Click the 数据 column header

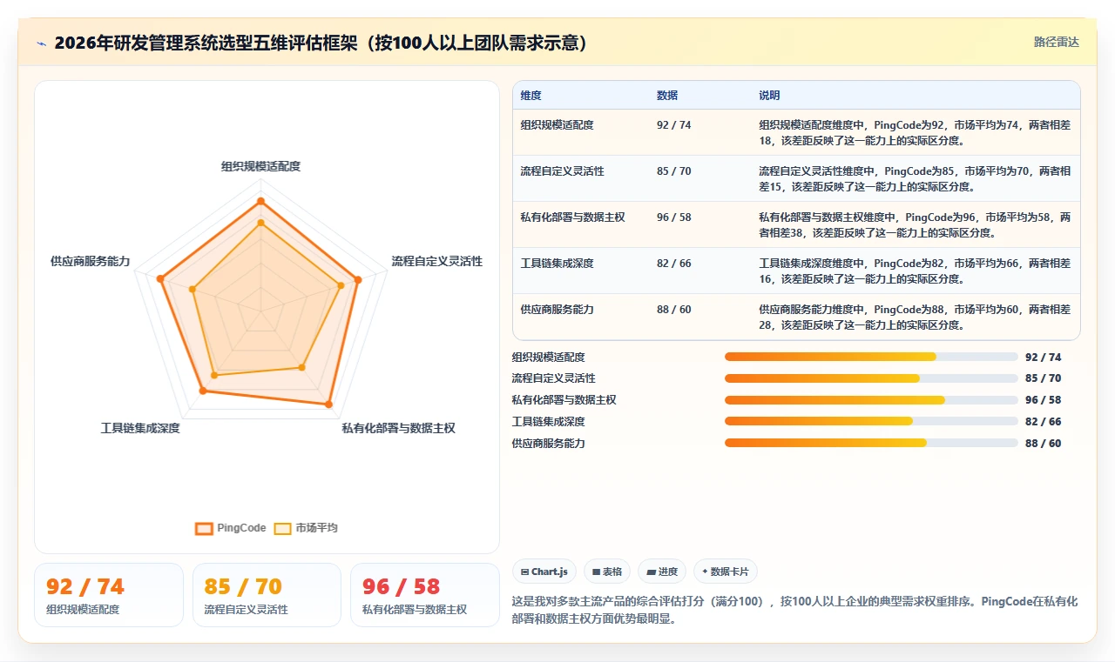point(667,96)
